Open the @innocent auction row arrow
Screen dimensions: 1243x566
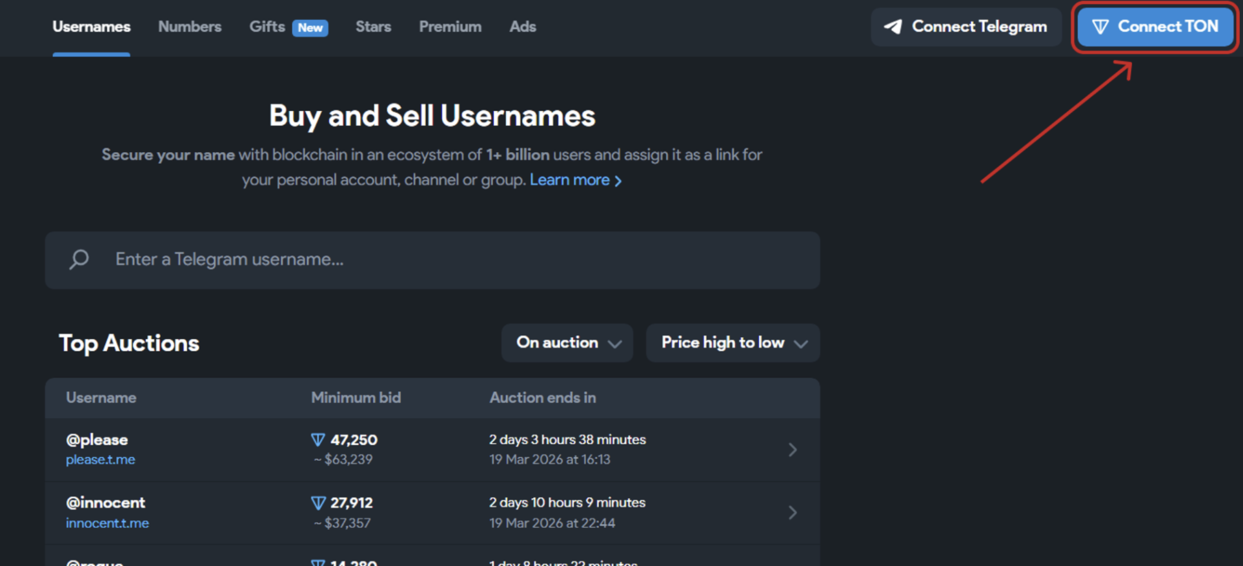(x=793, y=512)
